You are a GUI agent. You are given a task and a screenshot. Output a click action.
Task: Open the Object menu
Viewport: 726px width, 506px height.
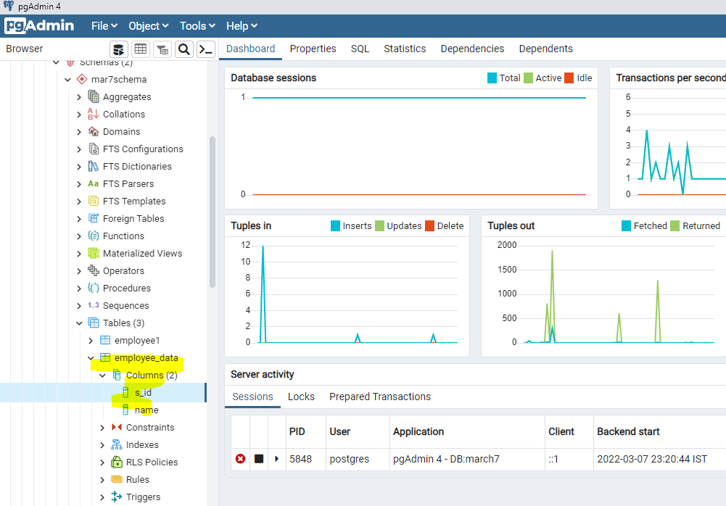pos(149,26)
